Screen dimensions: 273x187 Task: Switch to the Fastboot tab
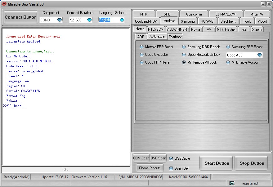click(x=175, y=37)
